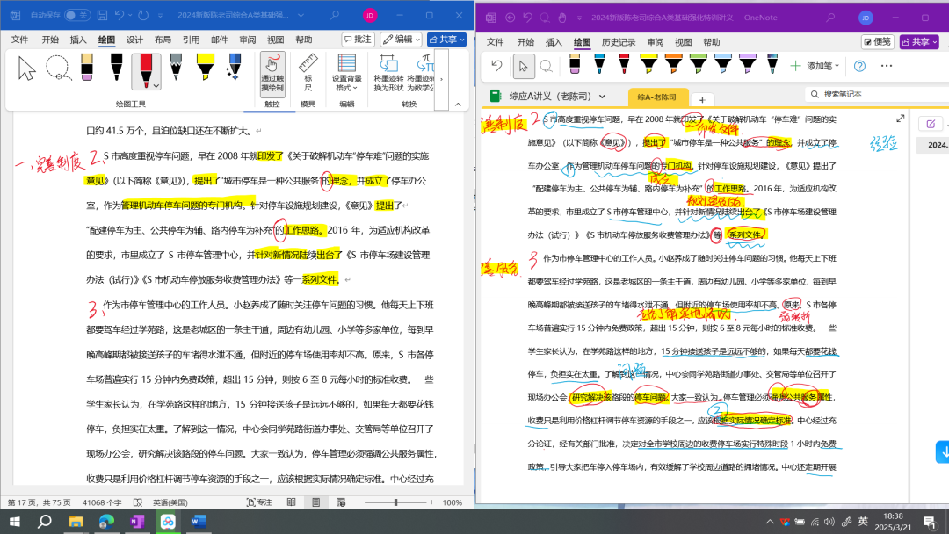Screen dimensions: 949x534
Task: Click Undo arrow in Word title bar
Action: pyautogui.click(x=120, y=15)
